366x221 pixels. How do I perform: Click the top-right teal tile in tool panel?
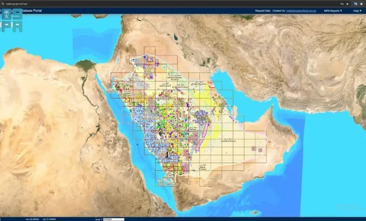coord(17,14)
